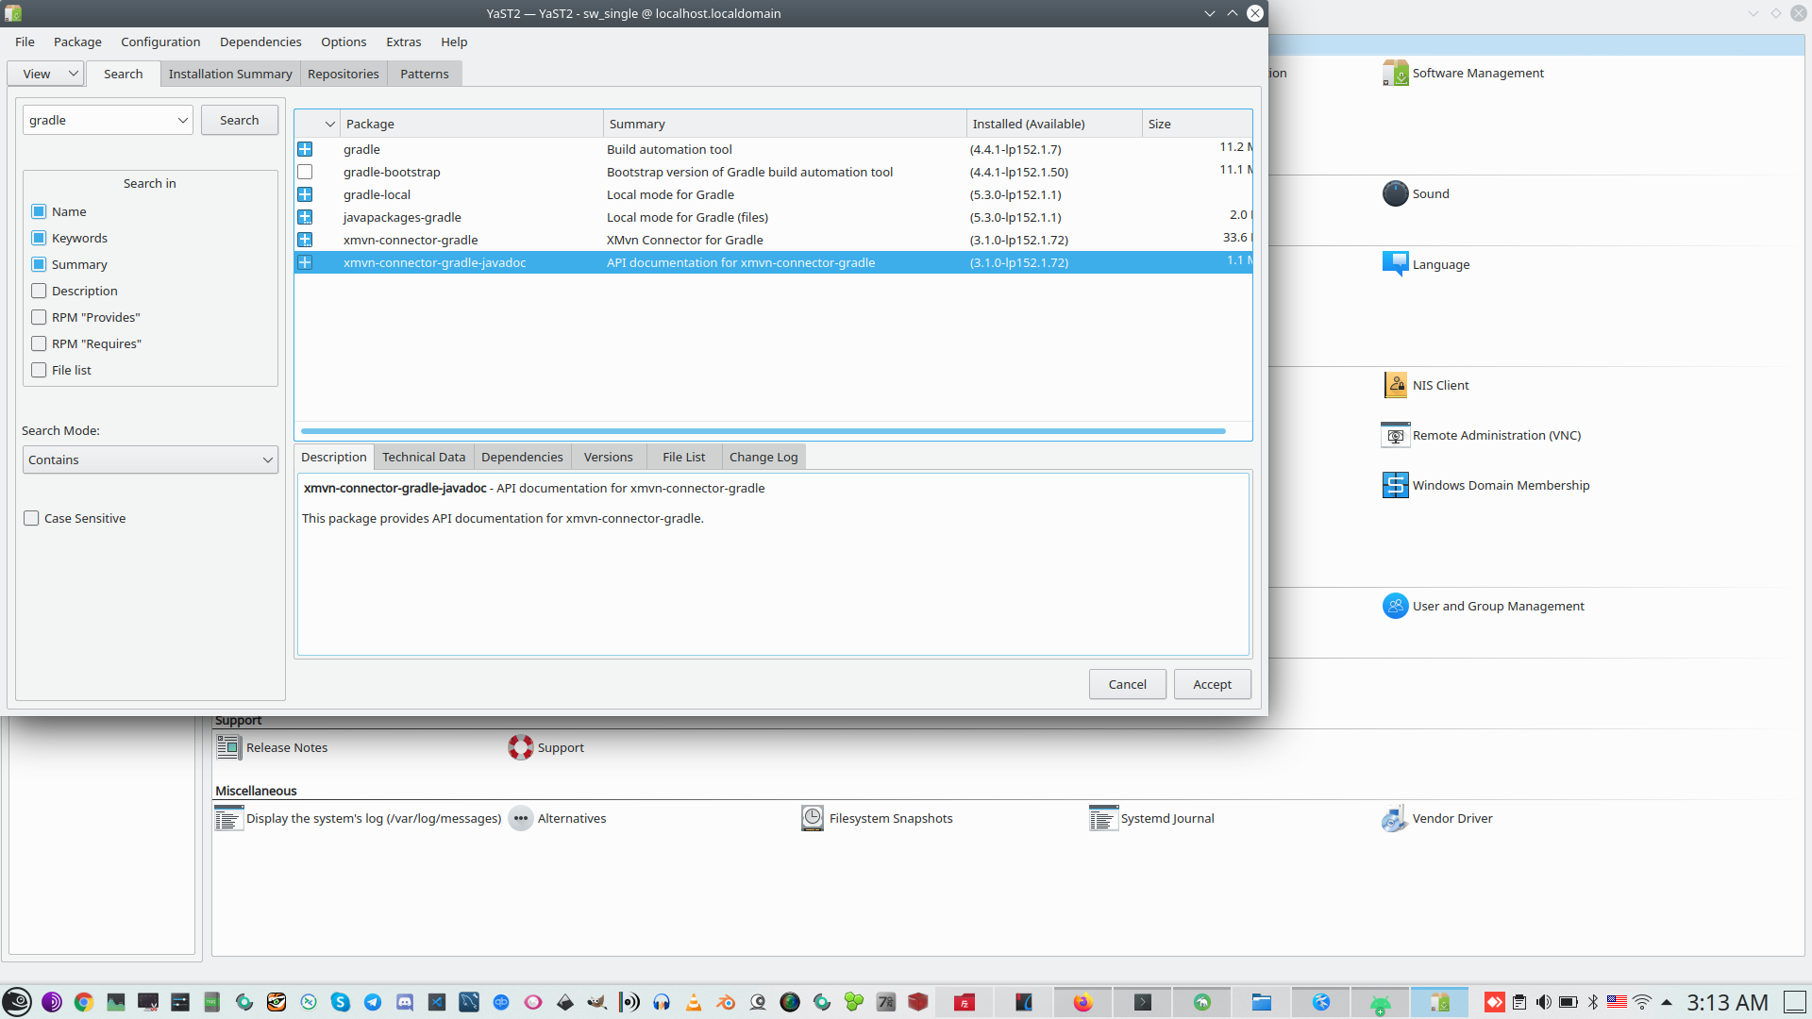
Task: Open the Language settings icon
Action: coord(1395,264)
